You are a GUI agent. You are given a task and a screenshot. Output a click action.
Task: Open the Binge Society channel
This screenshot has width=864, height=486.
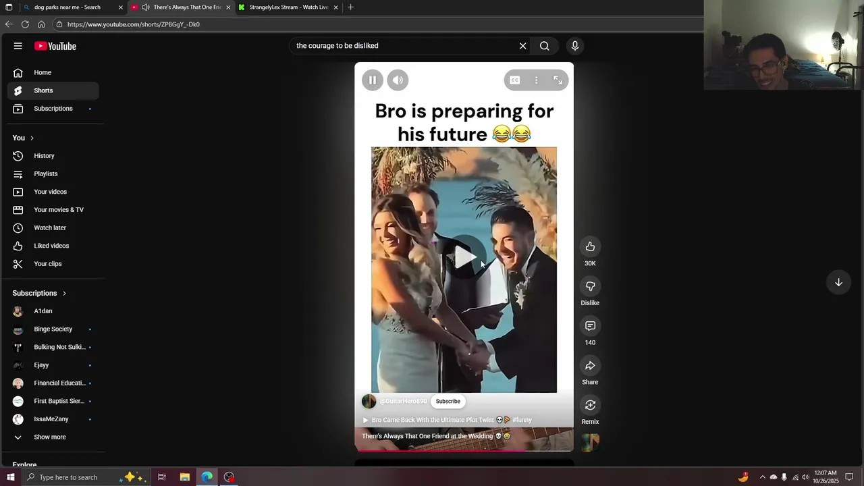(53, 329)
